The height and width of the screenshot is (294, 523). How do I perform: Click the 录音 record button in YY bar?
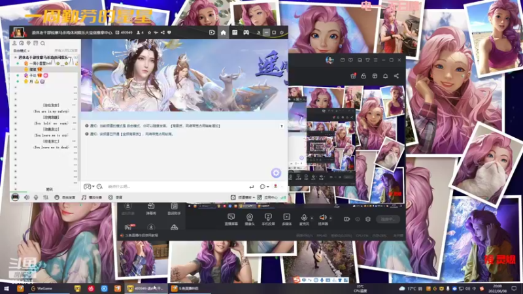[116, 197]
